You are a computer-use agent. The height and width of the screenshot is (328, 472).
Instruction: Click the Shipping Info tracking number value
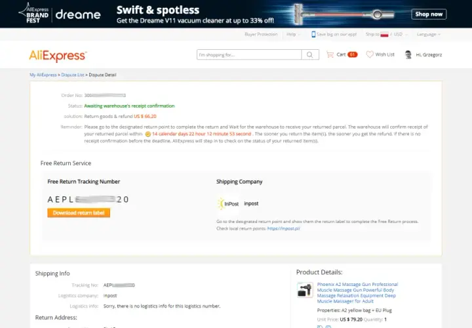(119, 285)
